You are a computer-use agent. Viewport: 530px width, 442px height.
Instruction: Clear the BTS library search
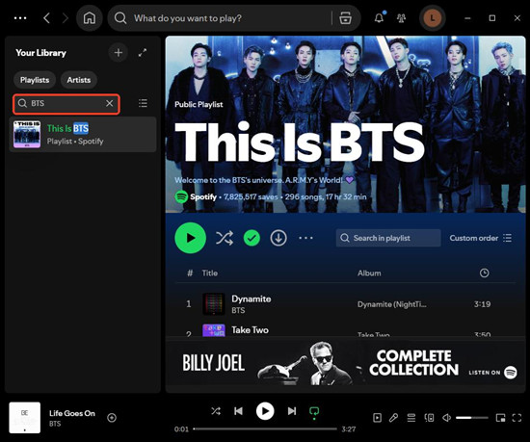pyautogui.click(x=110, y=103)
